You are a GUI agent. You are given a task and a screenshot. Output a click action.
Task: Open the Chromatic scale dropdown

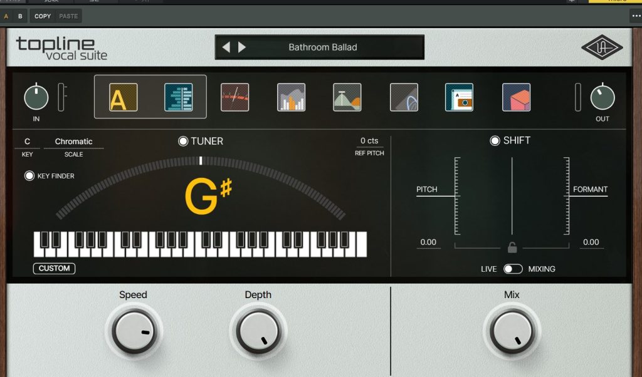(73, 142)
